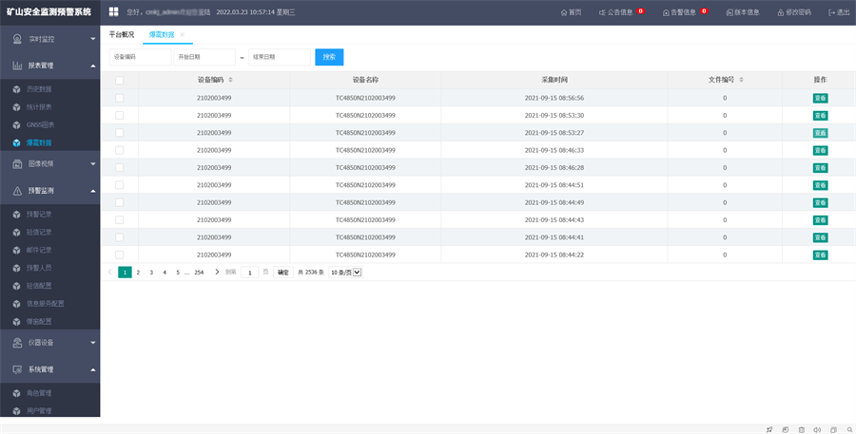
Task: Open the 信息服务配置 sidebar icon
Action: 16,304
